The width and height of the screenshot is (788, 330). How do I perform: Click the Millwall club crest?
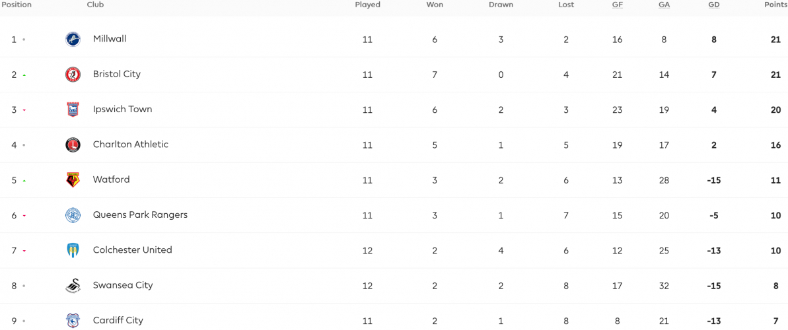(73, 39)
